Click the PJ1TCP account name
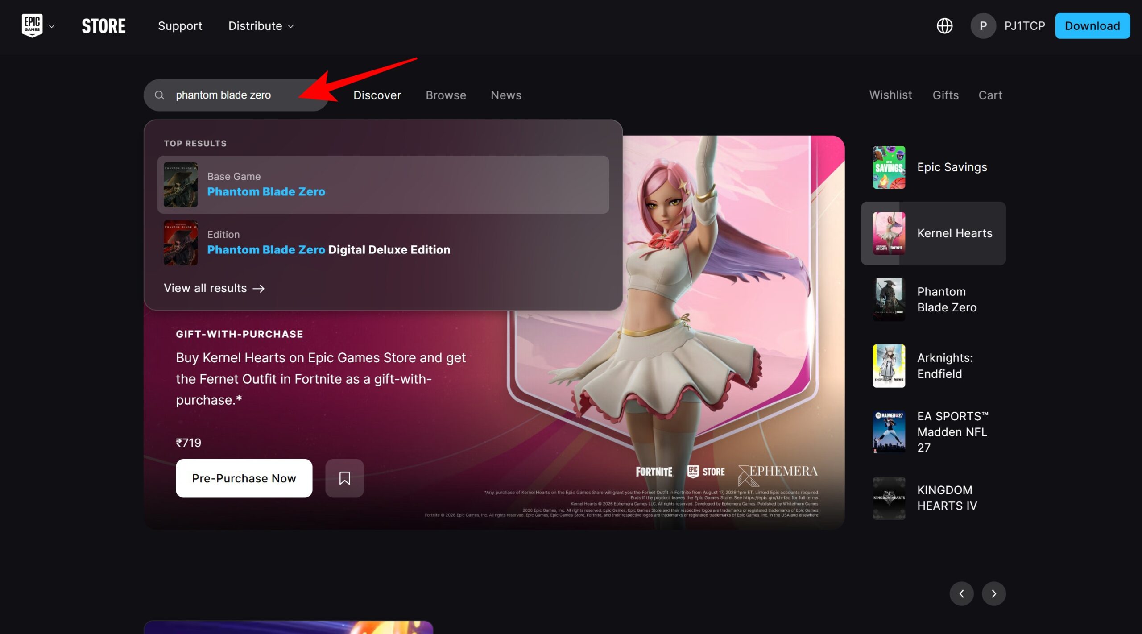This screenshot has width=1142, height=634. coord(1025,26)
